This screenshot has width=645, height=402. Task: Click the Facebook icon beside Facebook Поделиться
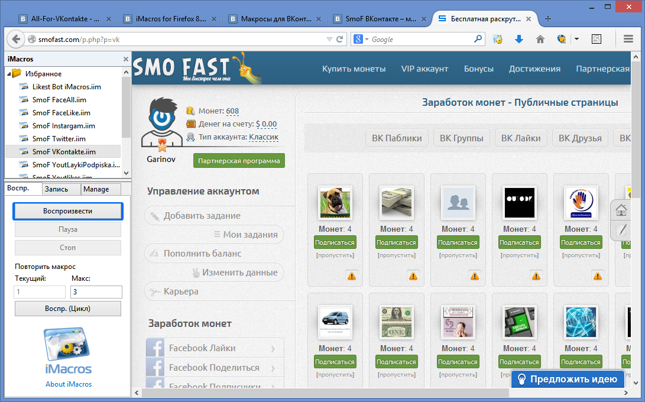coord(155,368)
